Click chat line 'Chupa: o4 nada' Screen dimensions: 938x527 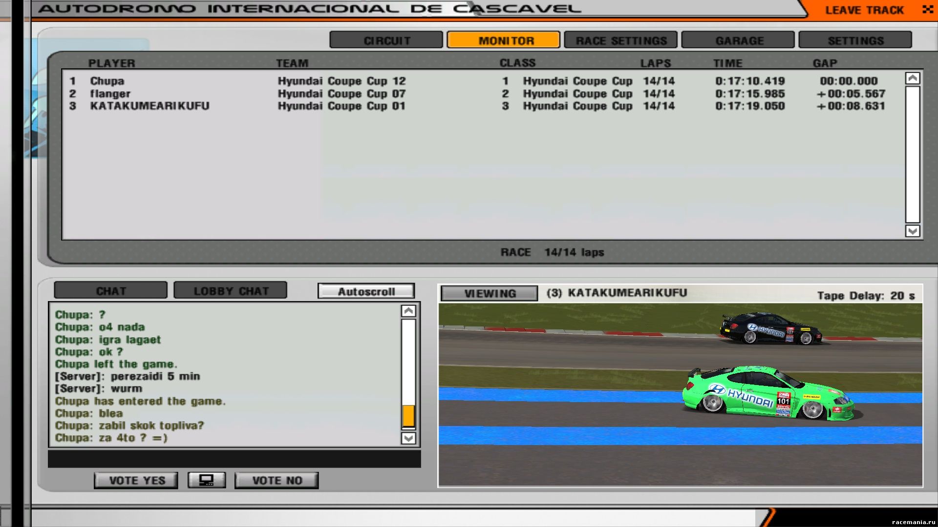click(x=100, y=327)
